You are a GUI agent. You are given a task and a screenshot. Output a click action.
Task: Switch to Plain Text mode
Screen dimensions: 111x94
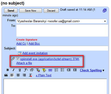point(44,75)
